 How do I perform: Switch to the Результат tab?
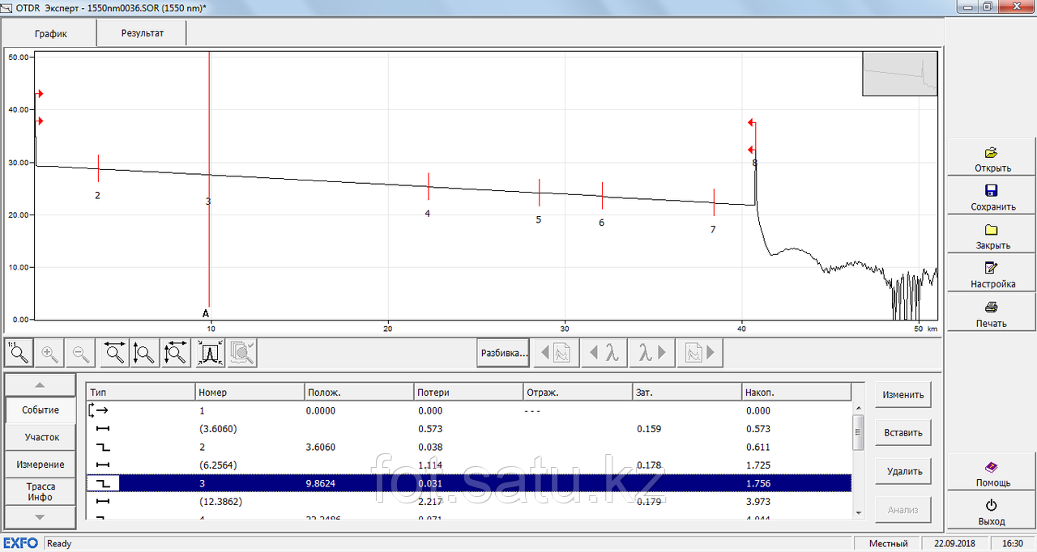coord(142,33)
